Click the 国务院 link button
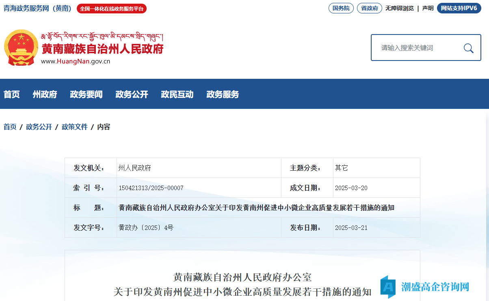489x301 pixels. click(x=341, y=8)
